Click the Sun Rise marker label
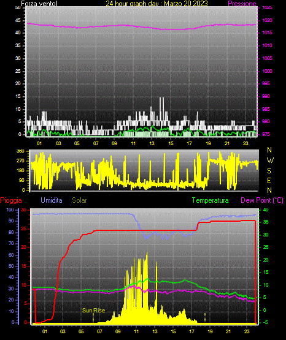The height and width of the screenshot is (340, 286). click(x=93, y=311)
